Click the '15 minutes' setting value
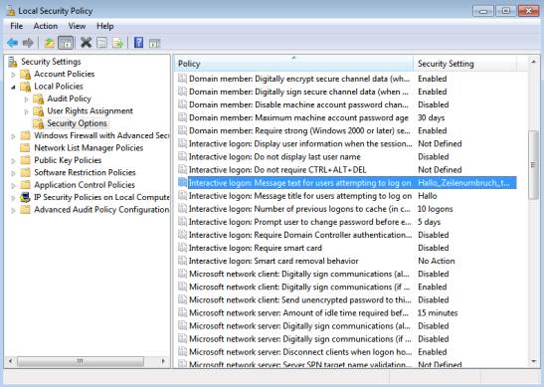Viewport: 544px width, 387px height. pos(438,312)
